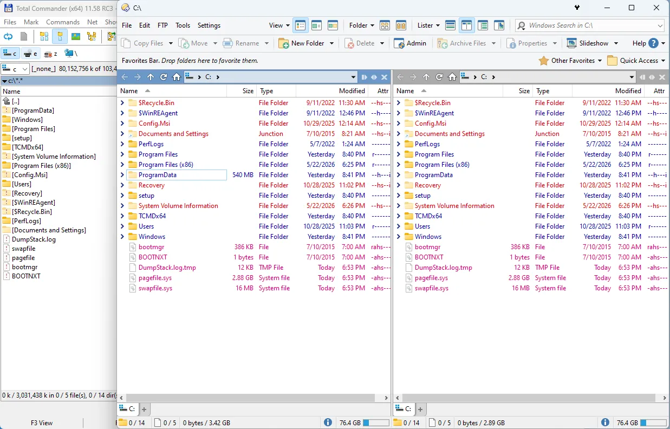Open Total Commander drive selection combo box
The height and width of the screenshot is (429, 670).
pyautogui.click(x=15, y=69)
